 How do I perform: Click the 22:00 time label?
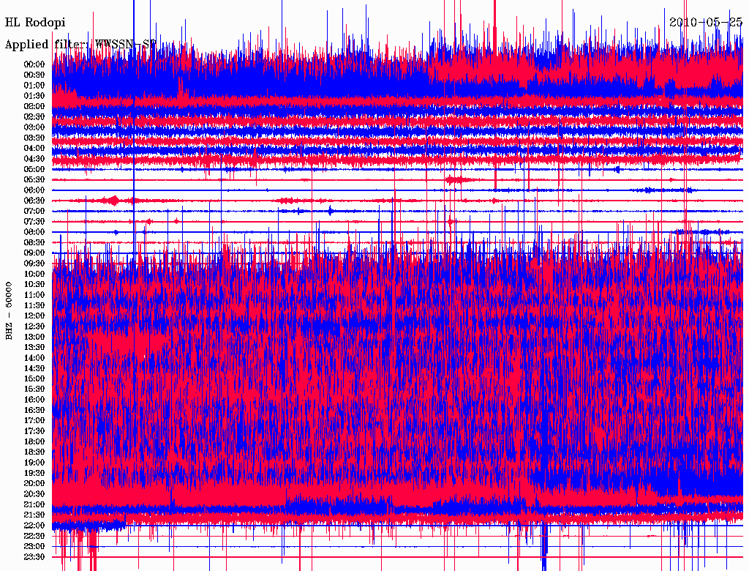coord(35,526)
